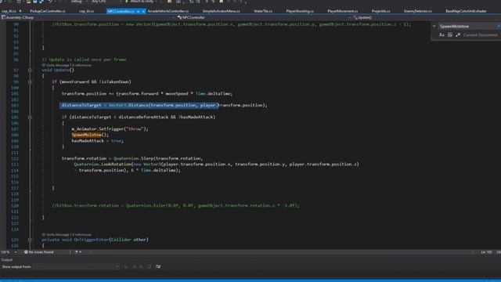Expand the find box replace toggle
The image size is (501, 282).
(x=434, y=26)
